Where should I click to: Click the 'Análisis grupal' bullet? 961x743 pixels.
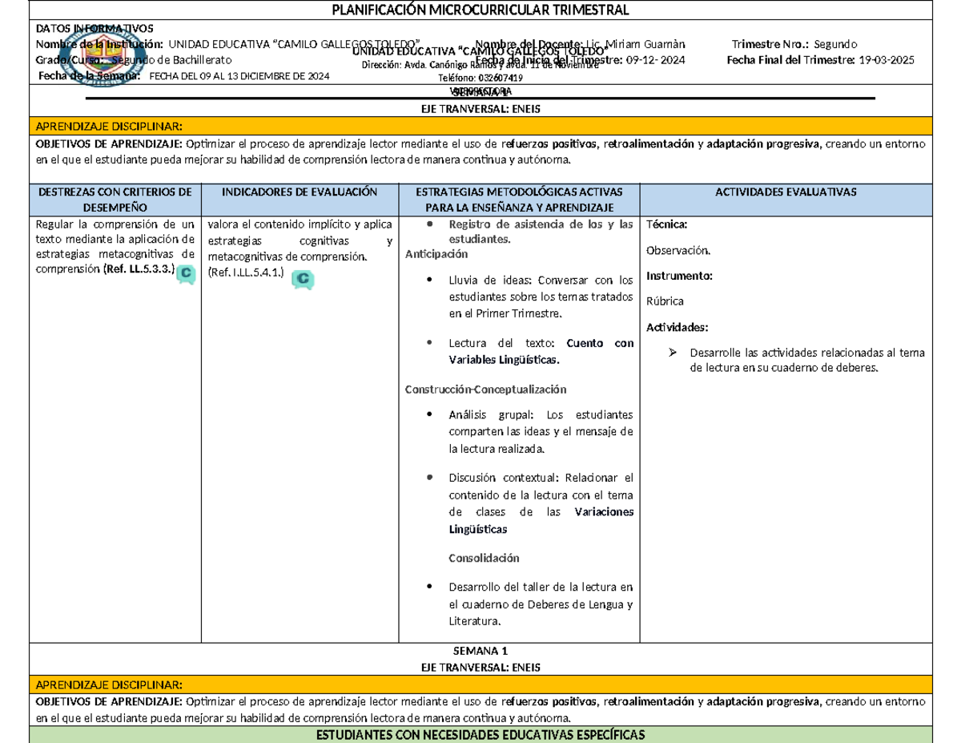pyautogui.click(x=541, y=431)
